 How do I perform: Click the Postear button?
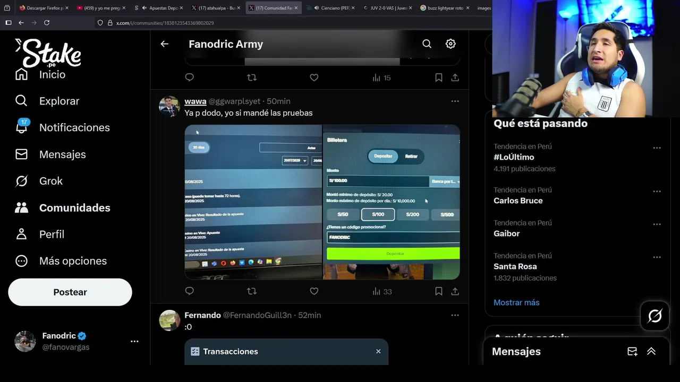70,292
